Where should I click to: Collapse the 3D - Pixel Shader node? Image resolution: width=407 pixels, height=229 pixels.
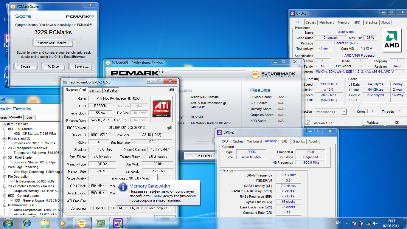point(5,157)
